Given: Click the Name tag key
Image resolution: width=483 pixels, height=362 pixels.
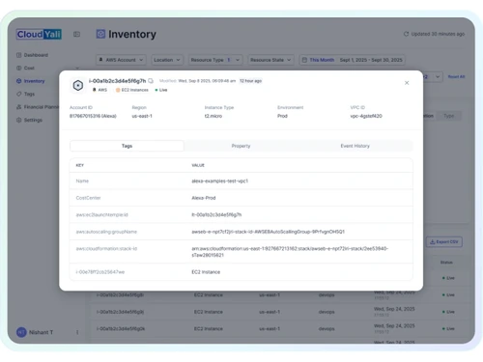Looking at the screenshot, I should point(82,181).
